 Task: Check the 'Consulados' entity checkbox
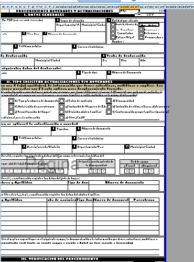[x=113, y=33]
